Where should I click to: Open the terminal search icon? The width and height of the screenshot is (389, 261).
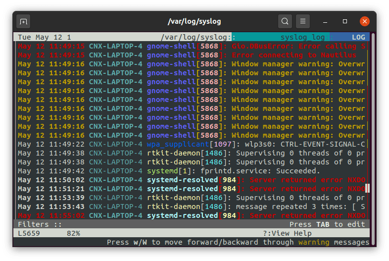285,21
